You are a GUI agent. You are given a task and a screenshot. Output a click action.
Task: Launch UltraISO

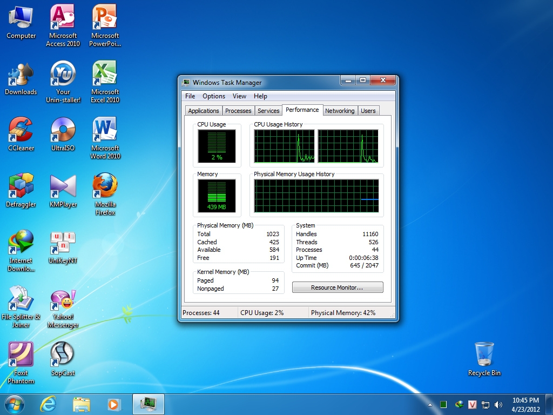click(x=62, y=131)
